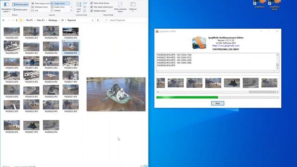Click the JpegMedic logo image

pos(199,43)
